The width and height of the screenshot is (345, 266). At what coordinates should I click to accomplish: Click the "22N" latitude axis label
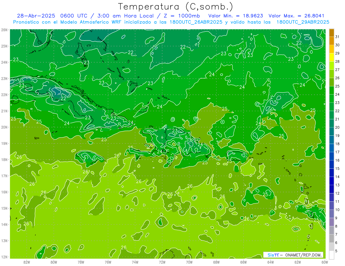[x=4, y=95]
